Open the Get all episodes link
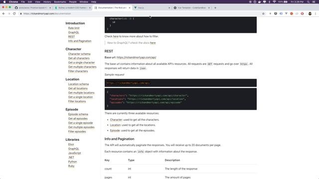This screenshot has height=179, width=319. click(78, 118)
